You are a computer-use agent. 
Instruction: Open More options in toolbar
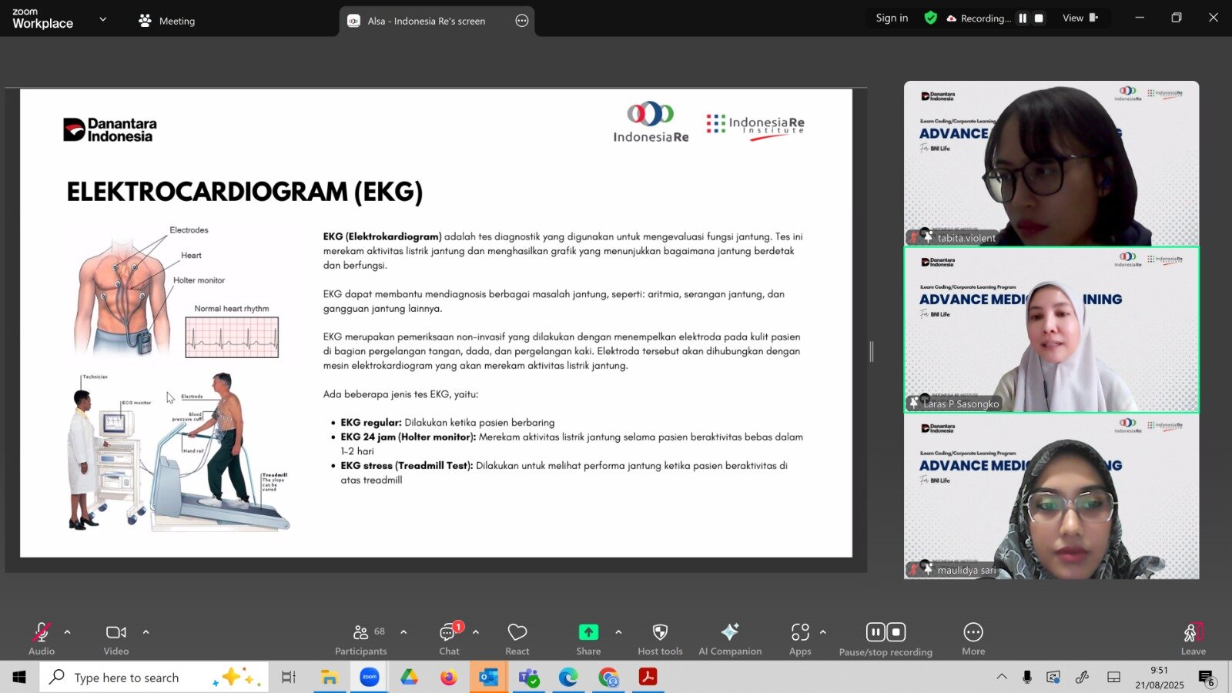click(973, 638)
